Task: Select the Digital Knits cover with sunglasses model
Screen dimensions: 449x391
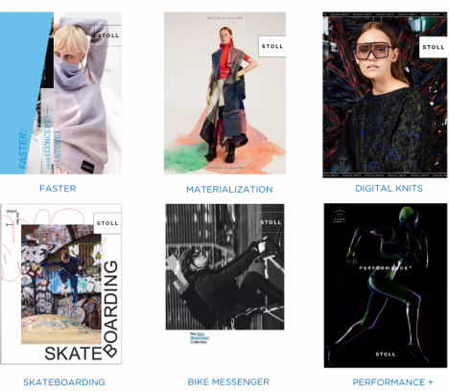Action: click(x=385, y=95)
